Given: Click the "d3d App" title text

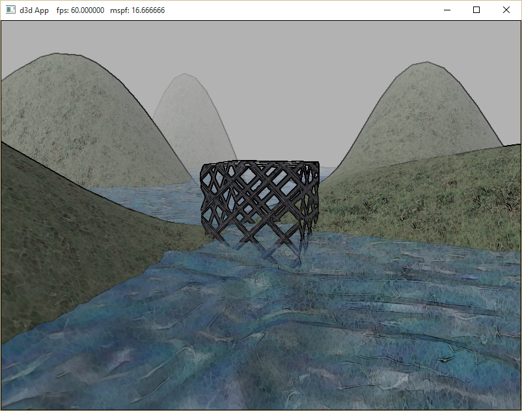Looking at the screenshot, I should (x=34, y=10).
